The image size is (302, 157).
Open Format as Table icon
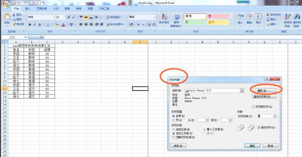click(x=176, y=17)
